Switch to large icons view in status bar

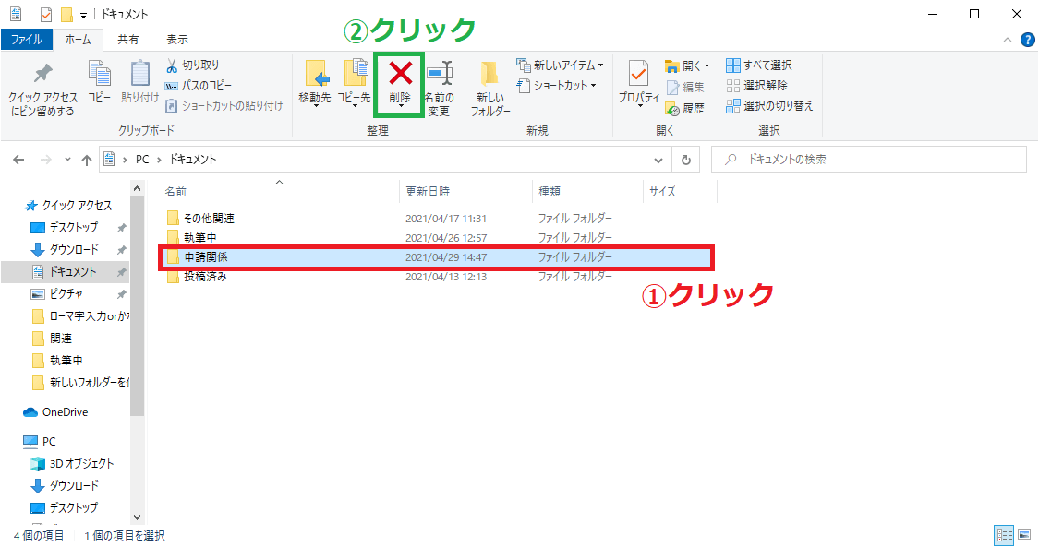point(1024,535)
